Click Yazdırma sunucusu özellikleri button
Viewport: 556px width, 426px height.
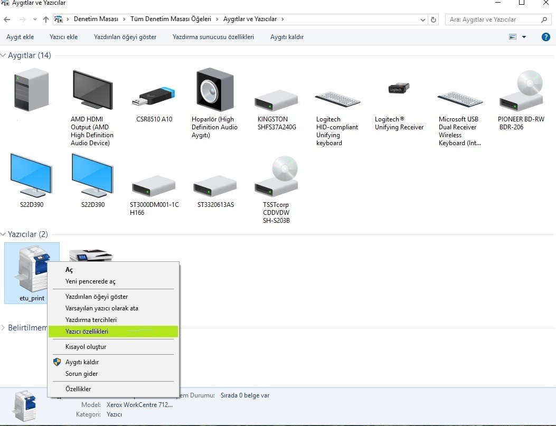coord(213,37)
